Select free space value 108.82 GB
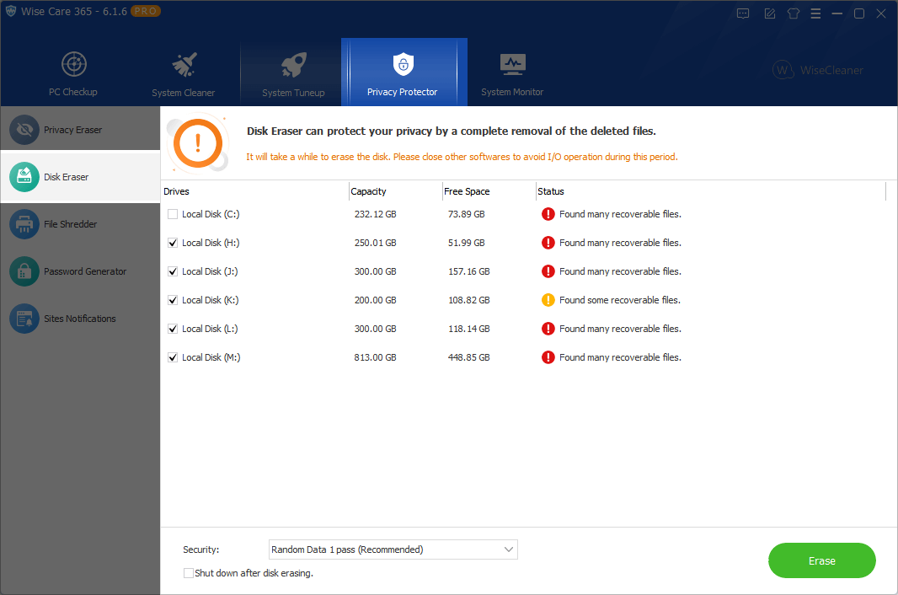Viewport: 898px width, 595px height. coord(469,300)
